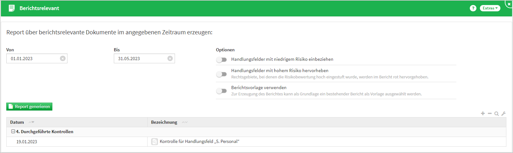The width and height of the screenshot is (513, 153).
Task: Enable low-risk Handlungsfelder toggle
Action: tap(222, 59)
